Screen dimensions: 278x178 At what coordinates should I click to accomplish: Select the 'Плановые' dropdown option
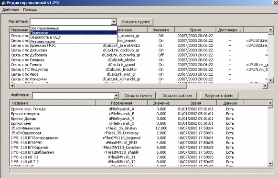coord(74,33)
